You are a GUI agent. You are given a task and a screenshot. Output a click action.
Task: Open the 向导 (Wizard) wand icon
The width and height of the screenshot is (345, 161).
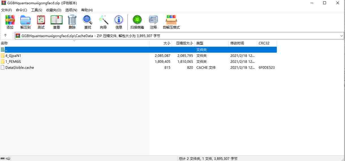tap(103, 20)
